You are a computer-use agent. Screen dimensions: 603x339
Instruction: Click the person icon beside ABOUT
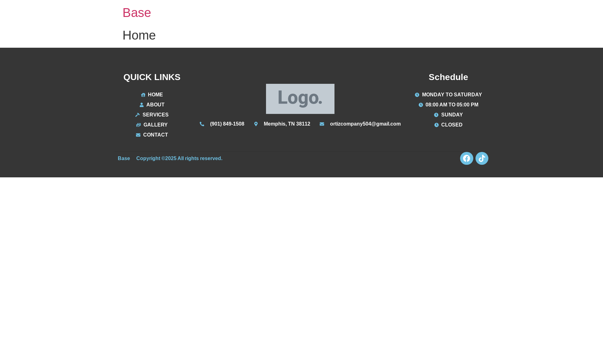tap(142, 105)
